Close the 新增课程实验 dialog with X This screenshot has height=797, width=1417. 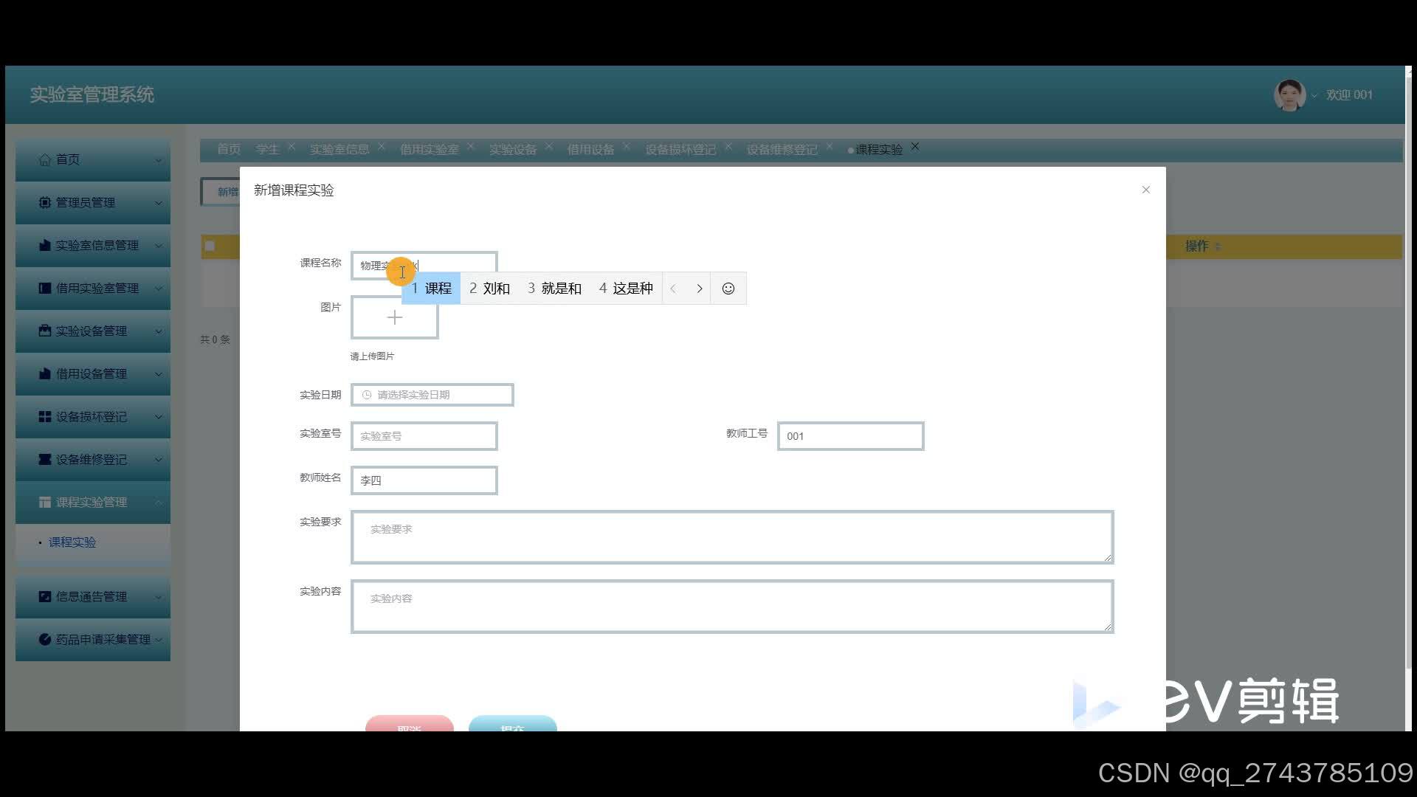click(x=1145, y=190)
